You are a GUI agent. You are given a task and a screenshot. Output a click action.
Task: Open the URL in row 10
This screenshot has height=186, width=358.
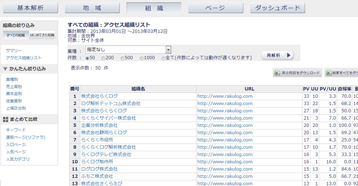click(225, 162)
